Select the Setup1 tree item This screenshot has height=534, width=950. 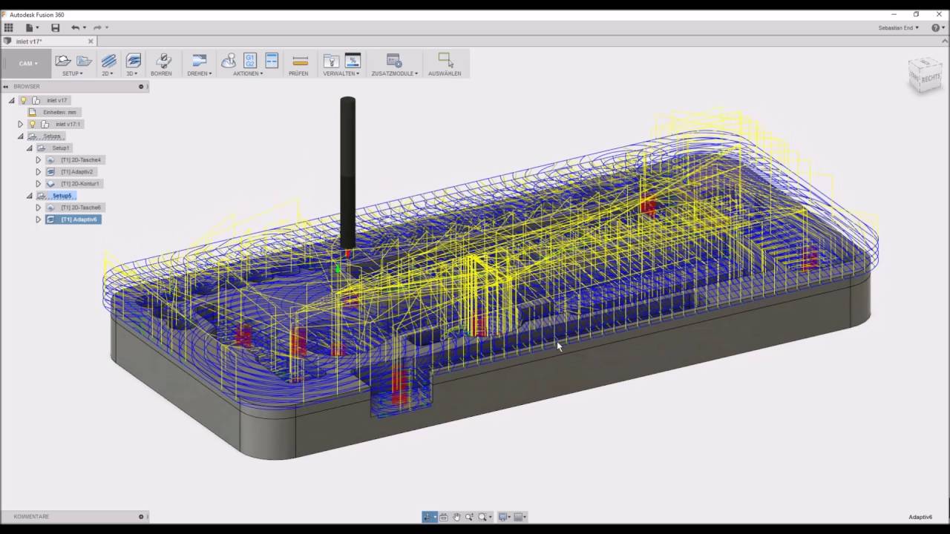(61, 148)
